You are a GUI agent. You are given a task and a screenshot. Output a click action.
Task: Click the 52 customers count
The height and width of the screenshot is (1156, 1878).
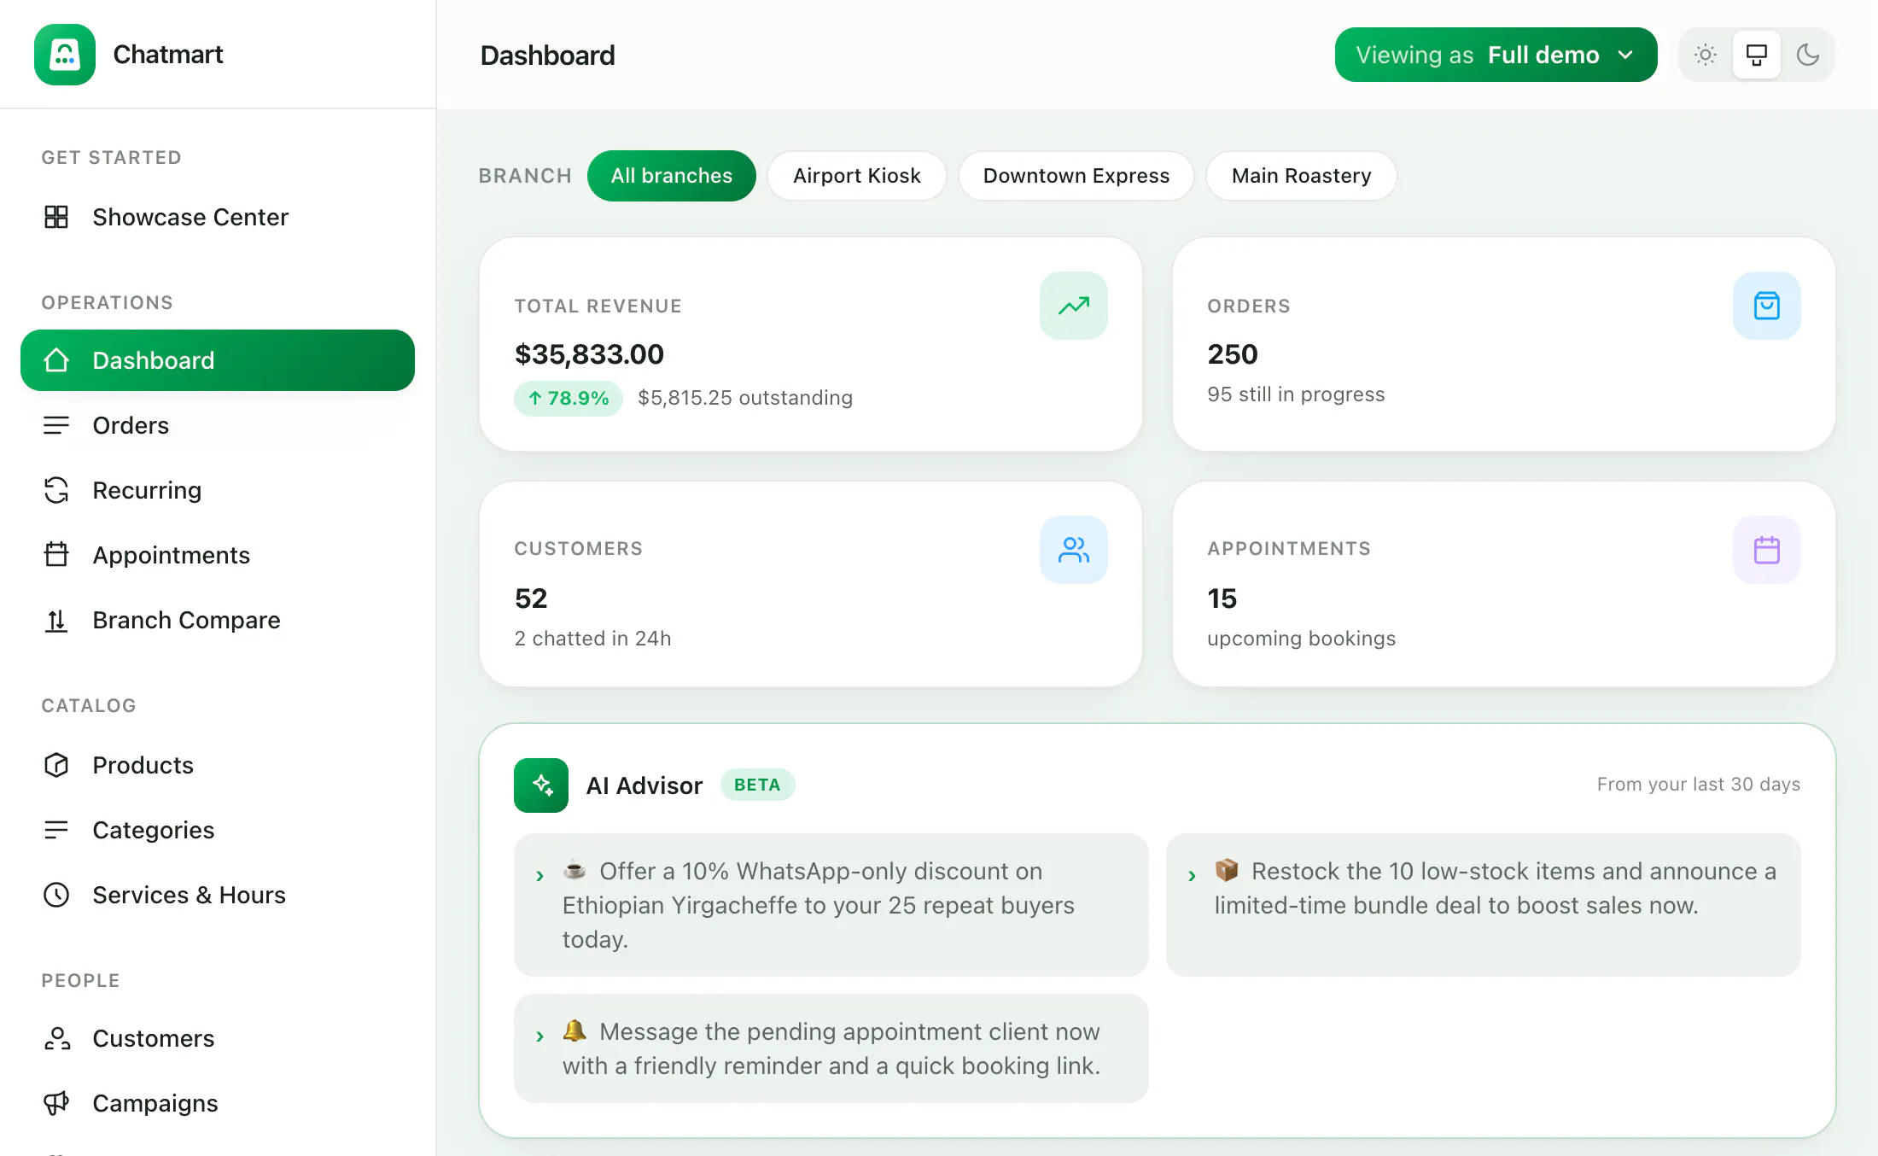click(x=531, y=598)
